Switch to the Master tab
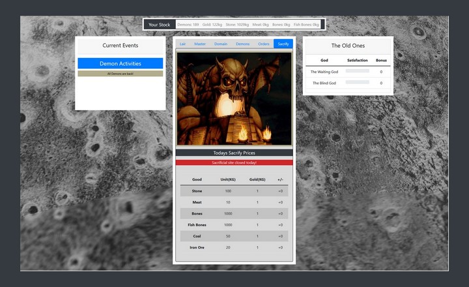 point(200,44)
